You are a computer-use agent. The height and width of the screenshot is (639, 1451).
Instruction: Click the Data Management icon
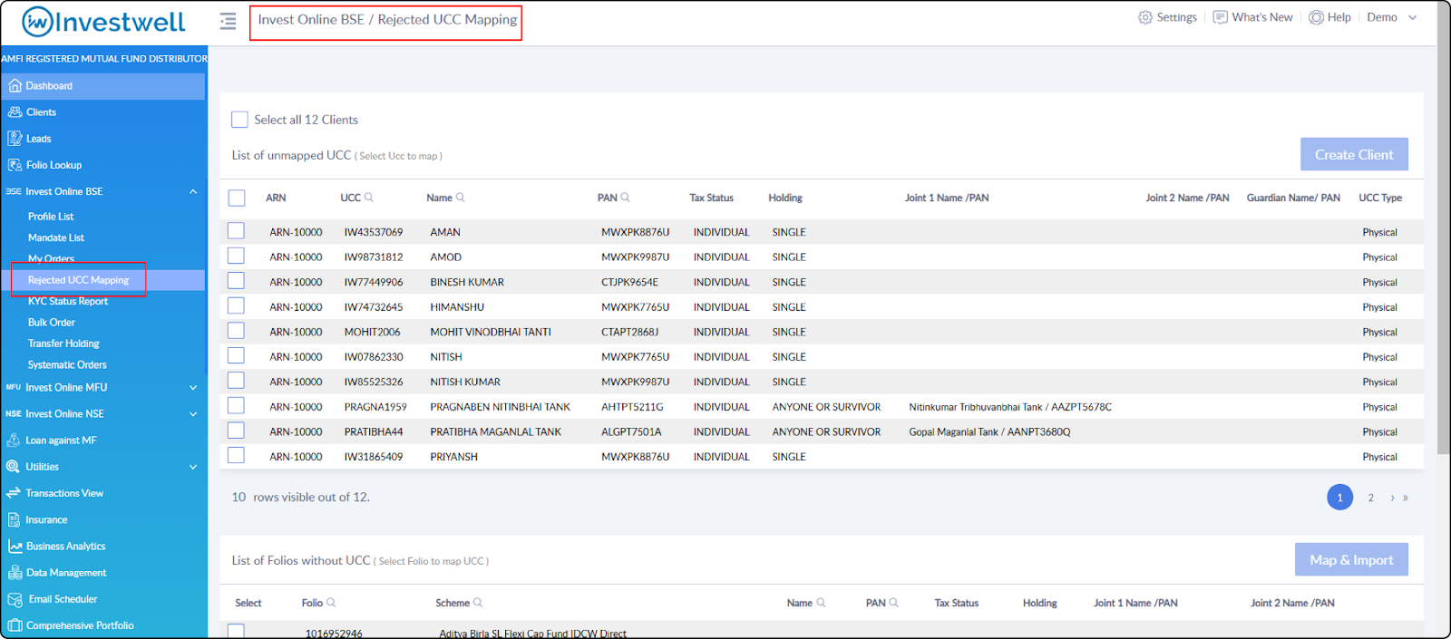click(x=15, y=573)
